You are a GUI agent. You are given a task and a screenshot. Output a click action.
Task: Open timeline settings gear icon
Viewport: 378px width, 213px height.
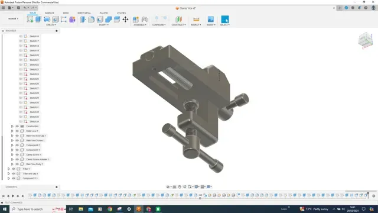point(374,196)
